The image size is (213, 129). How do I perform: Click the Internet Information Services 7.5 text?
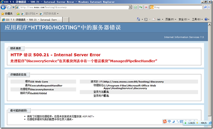pyautogui.click(x=184, y=37)
